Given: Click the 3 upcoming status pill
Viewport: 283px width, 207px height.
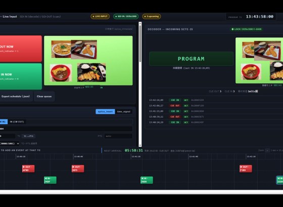Looking at the screenshot, I should coord(152,16).
